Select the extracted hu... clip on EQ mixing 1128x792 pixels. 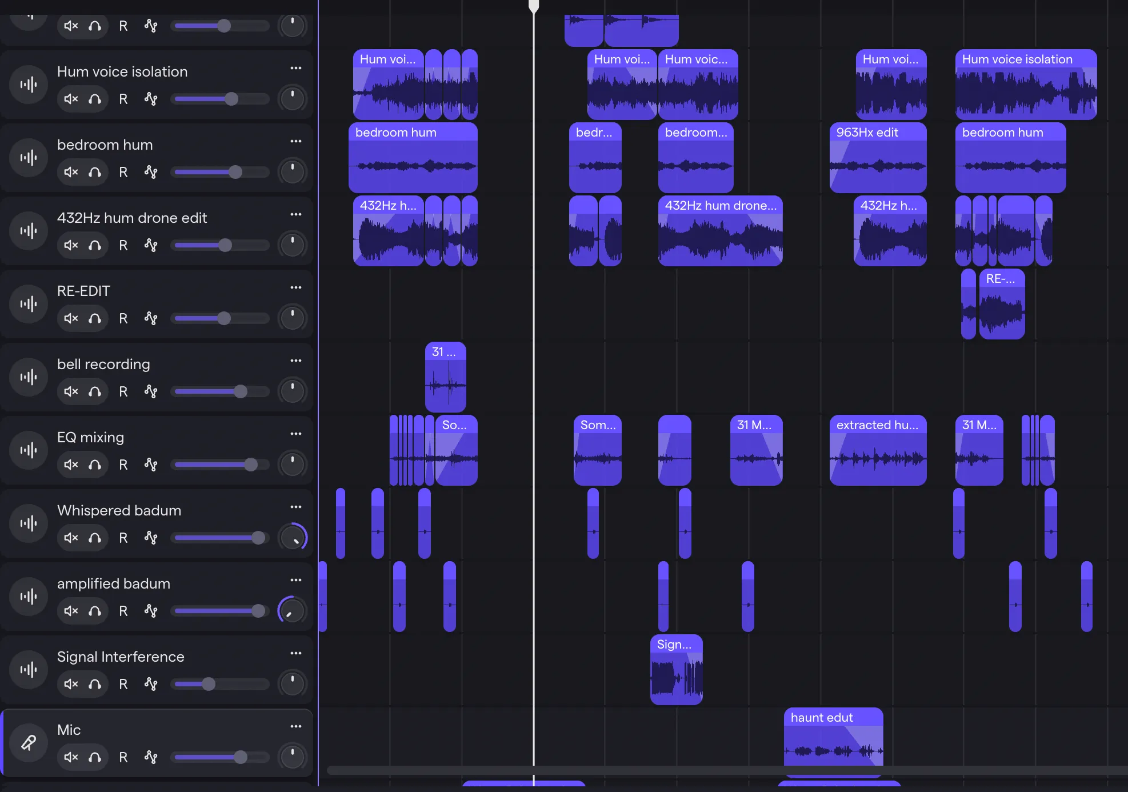(878, 450)
